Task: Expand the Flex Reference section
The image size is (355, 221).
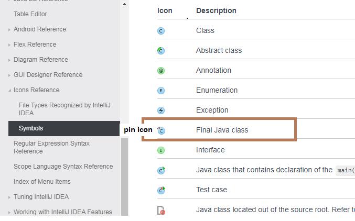Action: [x=9, y=45]
